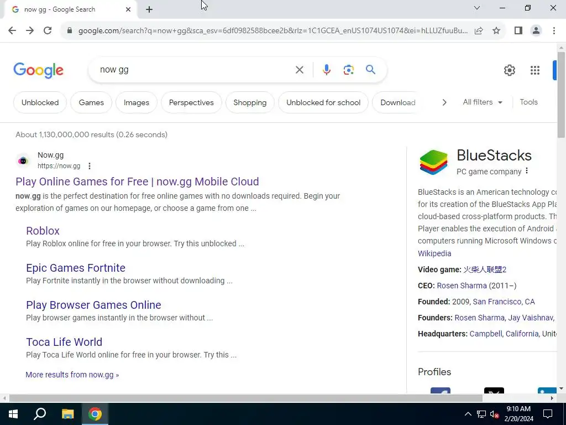Select the Perspectives filter chip
The width and height of the screenshot is (566, 425).
[191, 102]
